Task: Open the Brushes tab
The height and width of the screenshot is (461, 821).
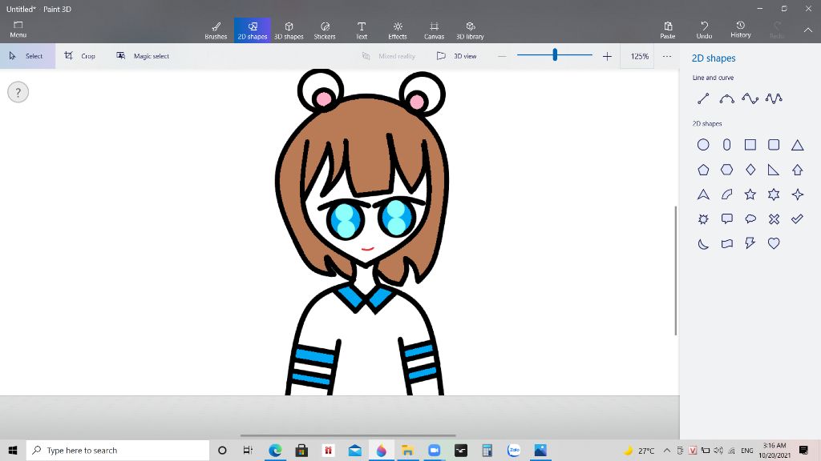Action: tap(216, 30)
